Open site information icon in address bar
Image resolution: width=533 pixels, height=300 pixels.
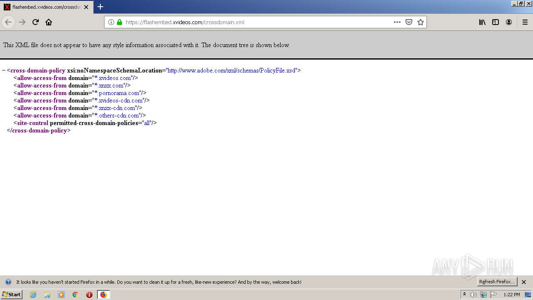pyautogui.click(x=111, y=22)
